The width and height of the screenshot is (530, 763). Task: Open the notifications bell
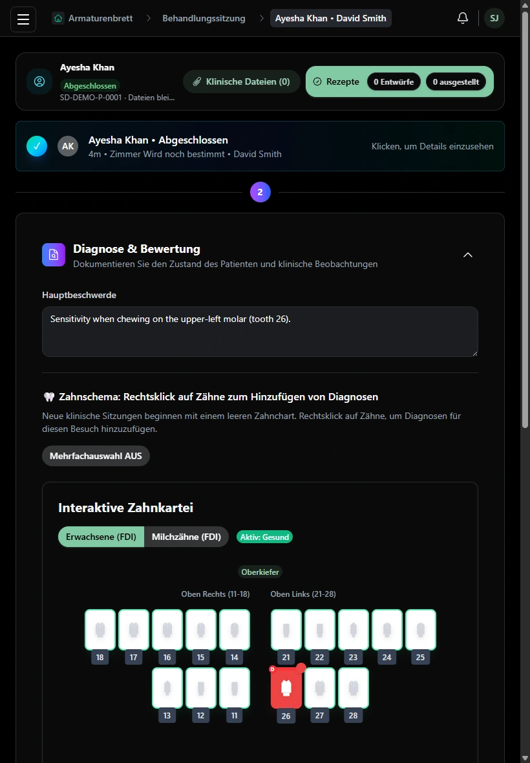click(462, 18)
